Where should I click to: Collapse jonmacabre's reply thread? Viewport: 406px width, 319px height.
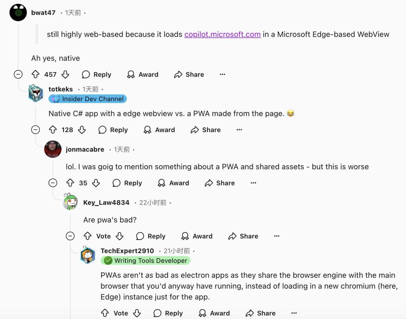pyautogui.click(x=53, y=183)
